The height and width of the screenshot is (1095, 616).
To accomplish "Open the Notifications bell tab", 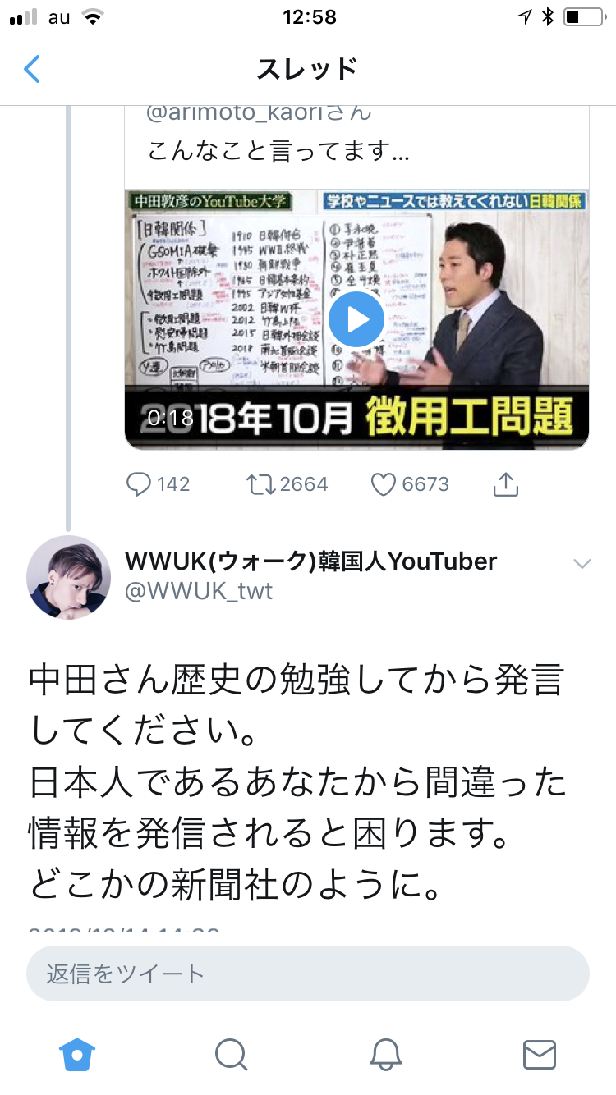I will click(385, 1054).
